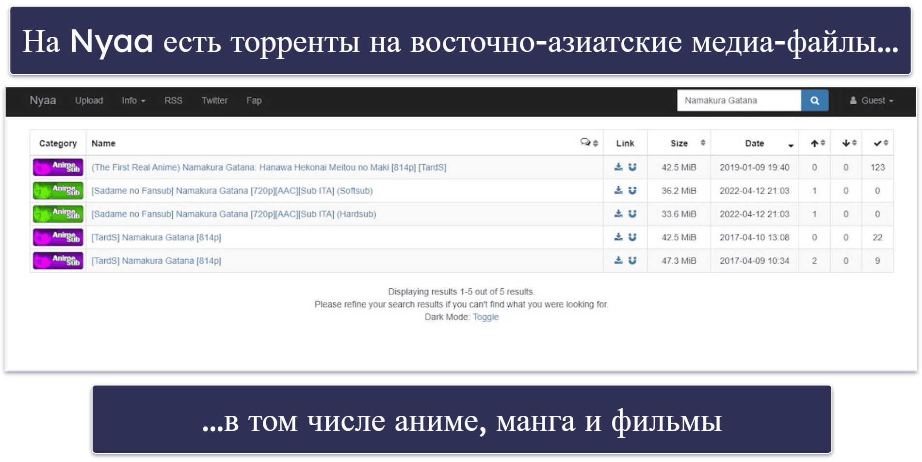Select the '2017-04-09 10:34' date cell
Image resolution: width=922 pixels, height=462 pixels.
755,261
